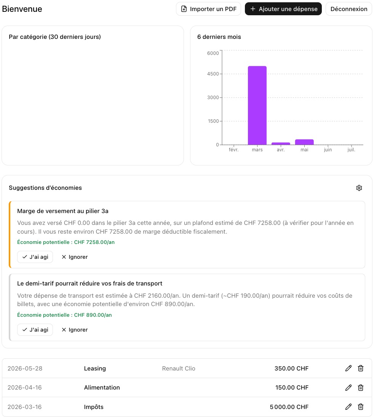Screen dimensions: 374x417
Task: Click the 4500 y-axis value
Action: point(213,74)
